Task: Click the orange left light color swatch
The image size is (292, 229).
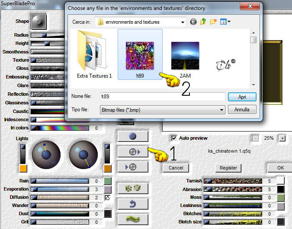Action: (x=23, y=169)
